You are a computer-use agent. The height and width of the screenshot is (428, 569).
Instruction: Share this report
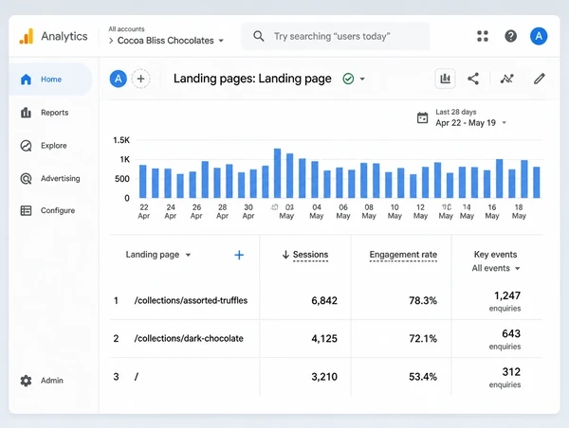pyautogui.click(x=473, y=79)
